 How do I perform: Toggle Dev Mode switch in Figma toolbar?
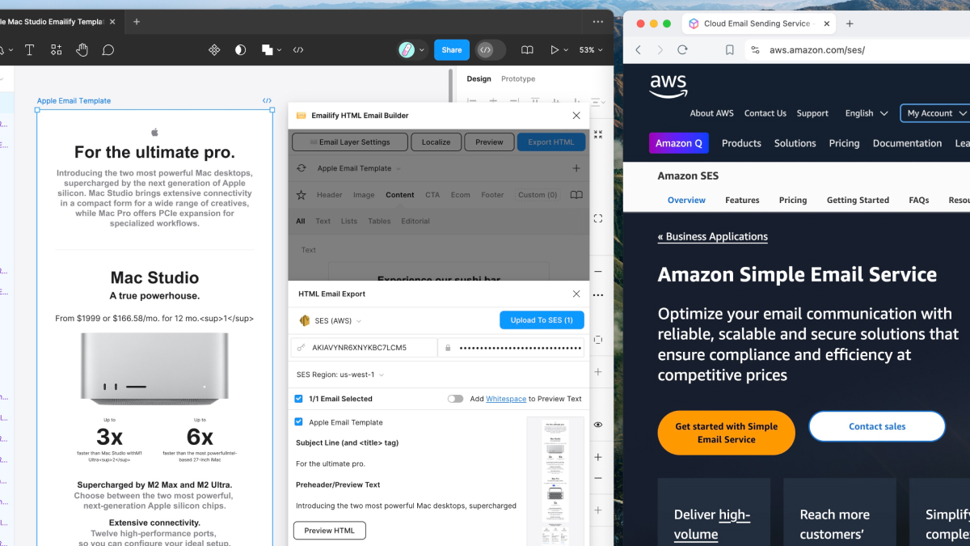pos(490,50)
